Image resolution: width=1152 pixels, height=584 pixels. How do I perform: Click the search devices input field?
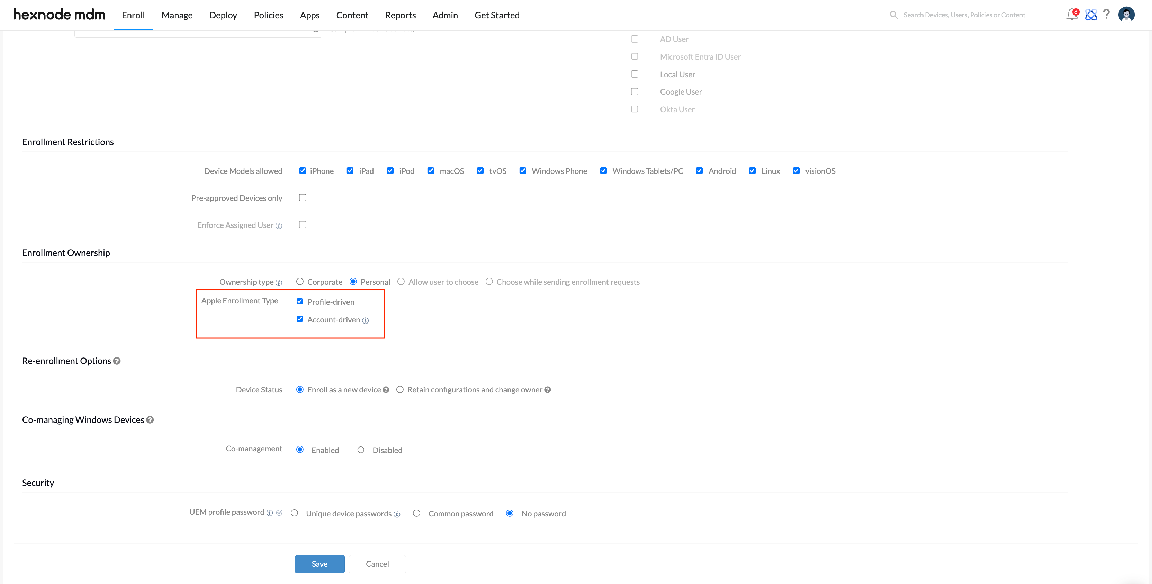pyautogui.click(x=964, y=15)
